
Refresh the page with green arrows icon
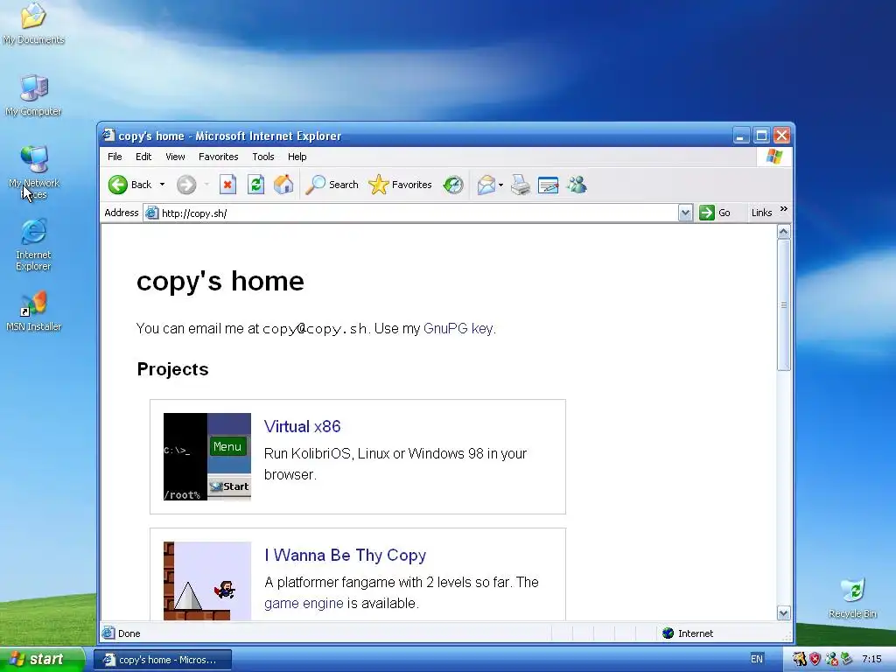pos(255,185)
